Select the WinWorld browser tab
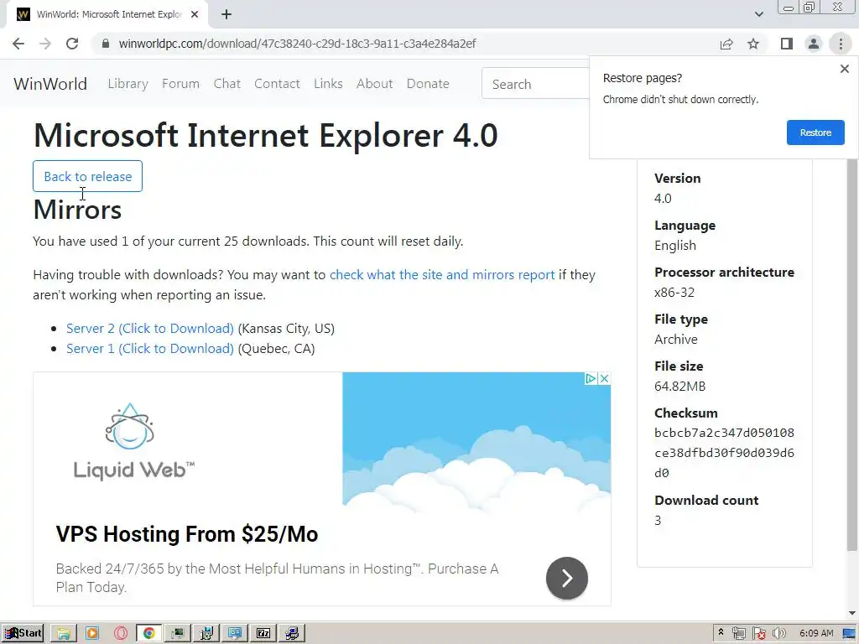 107,15
